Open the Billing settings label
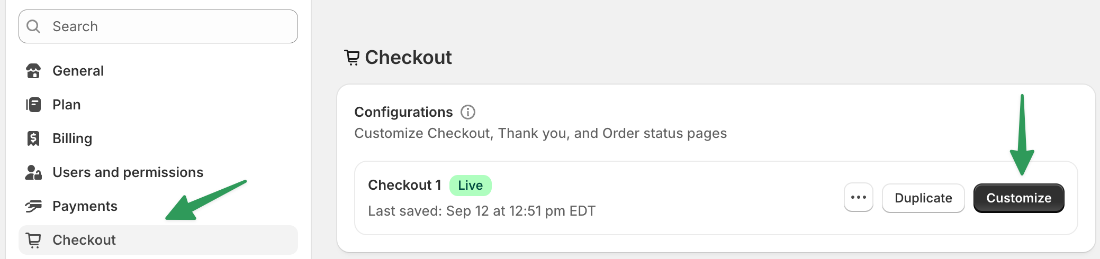Image resolution: width=1100 pixels, height=259 pixels. coord(72,138)
